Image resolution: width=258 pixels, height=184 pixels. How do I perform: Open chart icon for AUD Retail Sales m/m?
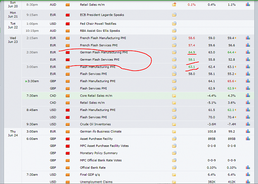pyautogui.click(x=248, y=5)
